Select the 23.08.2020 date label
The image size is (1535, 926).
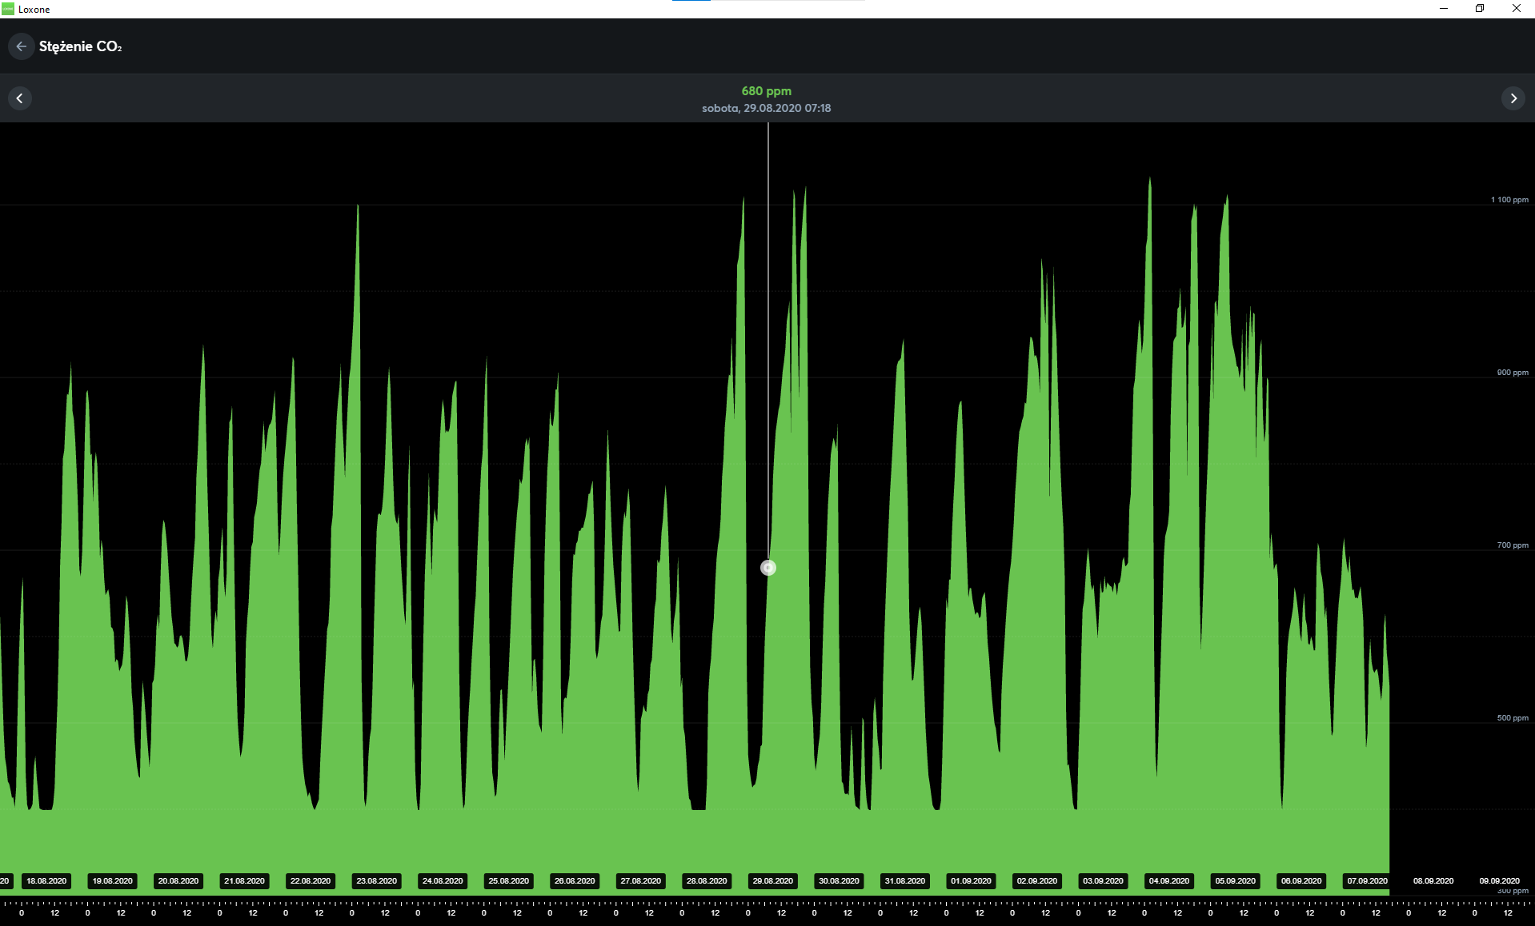(x=376, y=881)
